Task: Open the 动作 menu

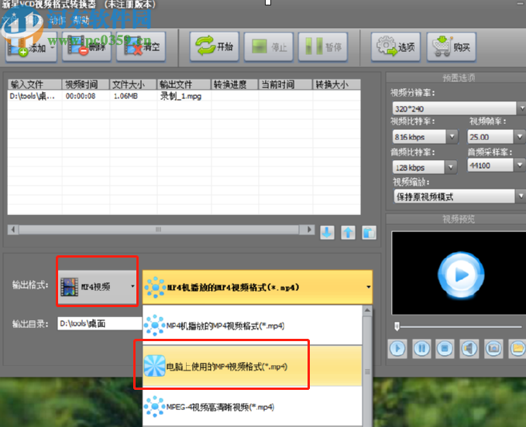Action: (57, 21)
